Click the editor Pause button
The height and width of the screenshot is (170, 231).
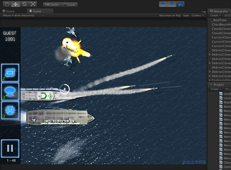tap(172, 4)
